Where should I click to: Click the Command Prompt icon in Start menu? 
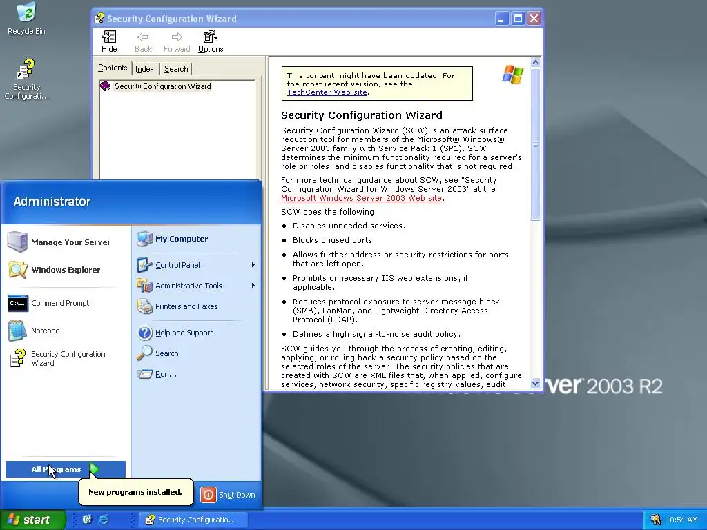click(18, 303)
